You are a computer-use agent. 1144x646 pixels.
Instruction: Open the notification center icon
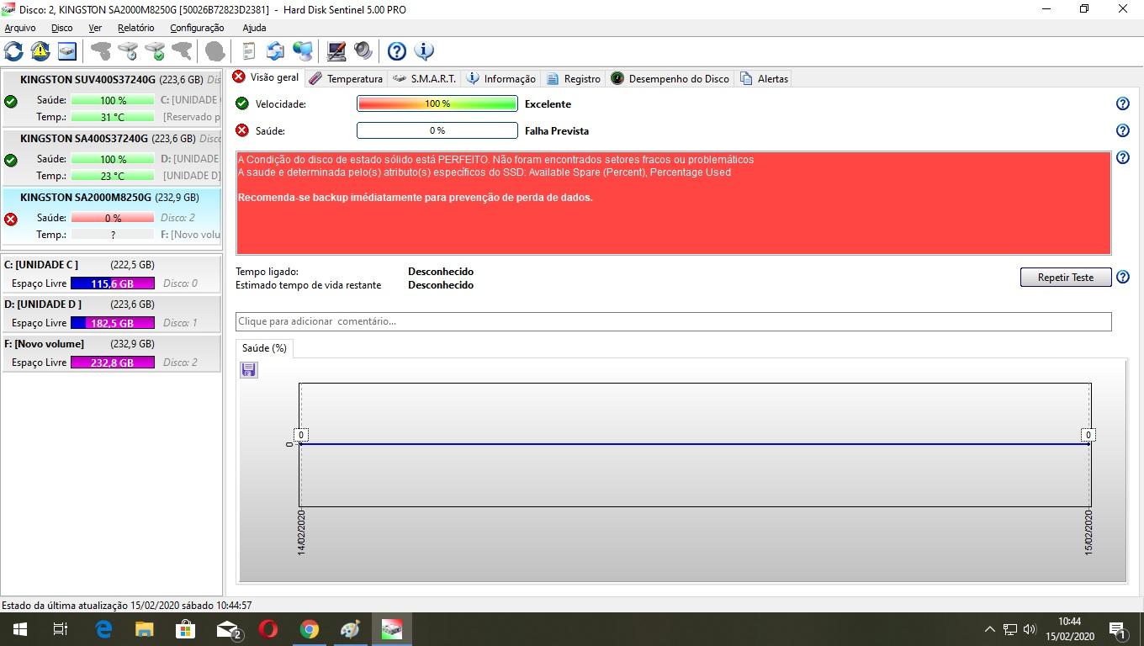[x=1118, y=629]
